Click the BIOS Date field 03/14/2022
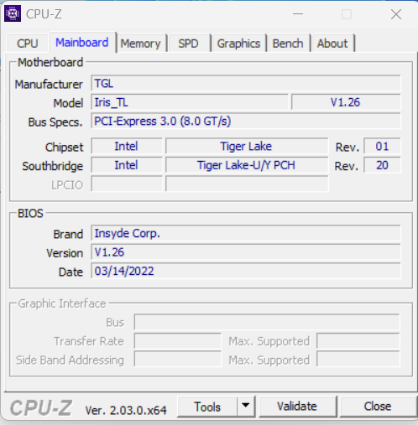 [x=246, y=271]
